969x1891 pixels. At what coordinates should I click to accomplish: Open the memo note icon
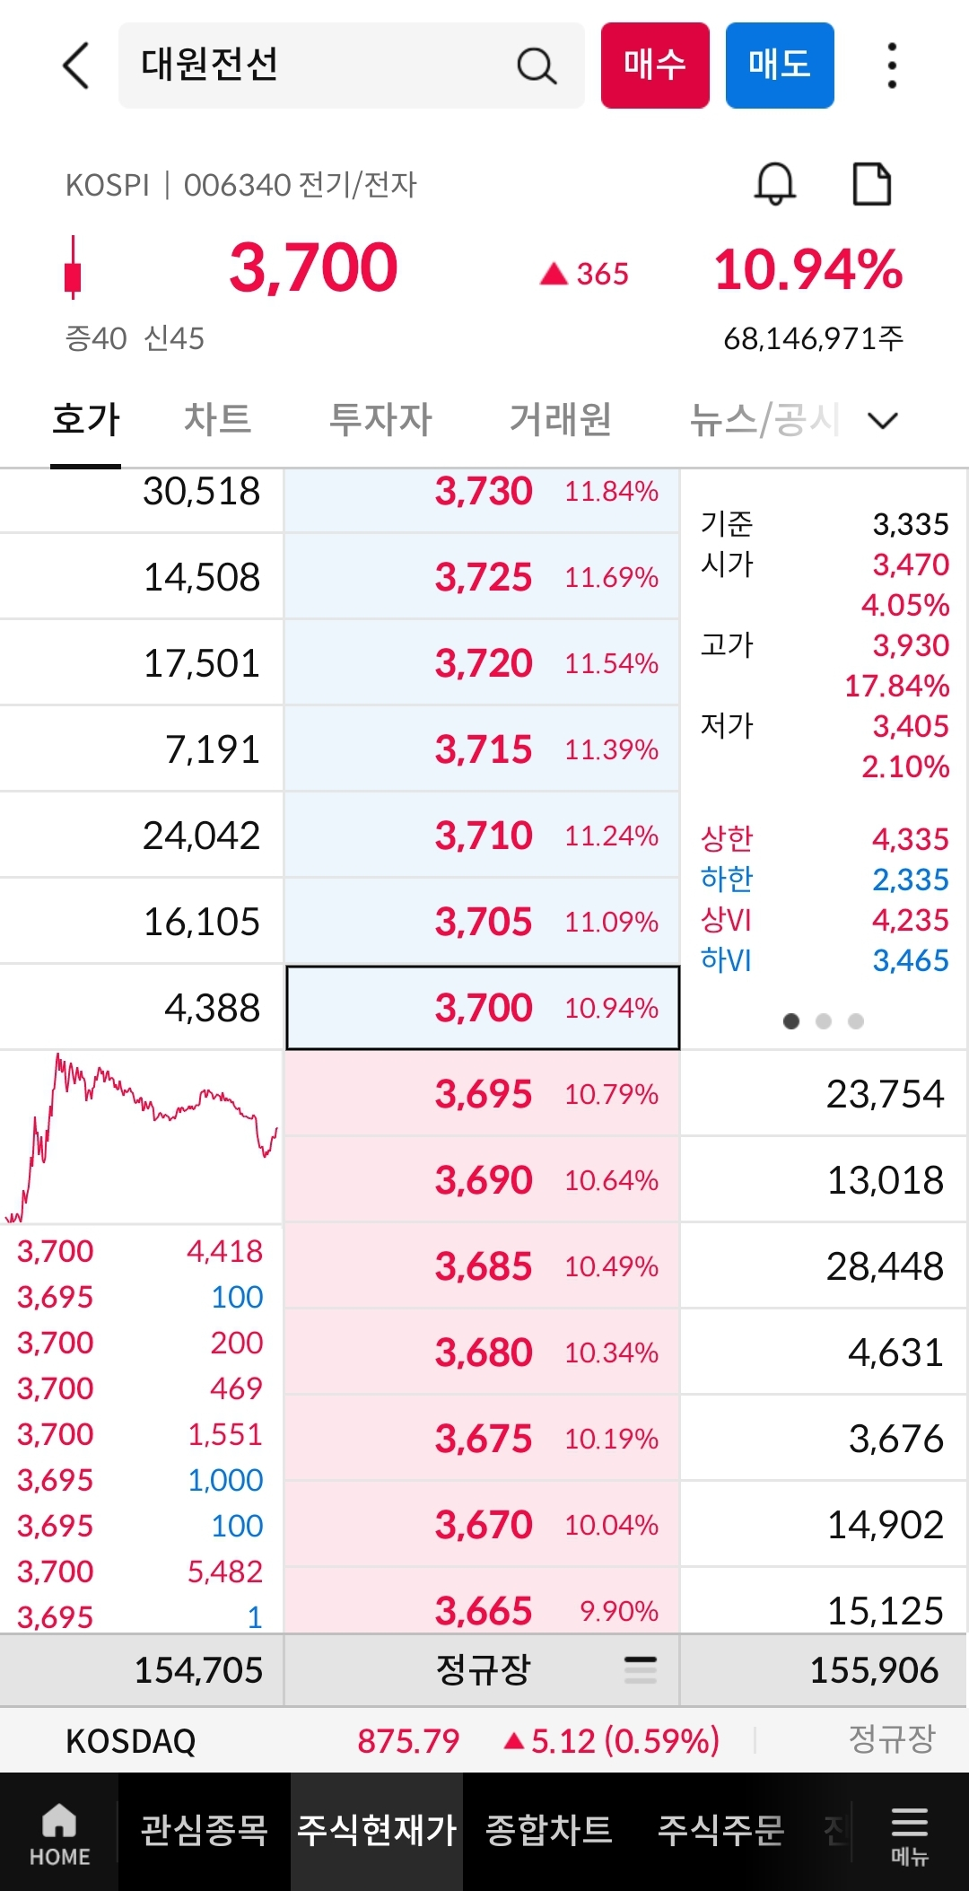[871, 184]
